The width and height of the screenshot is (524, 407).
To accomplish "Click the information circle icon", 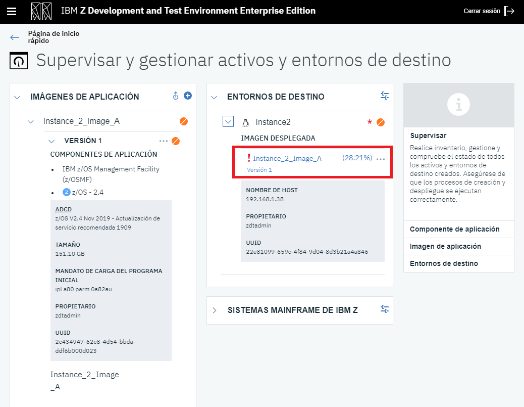I will click(x=458, y=105).
